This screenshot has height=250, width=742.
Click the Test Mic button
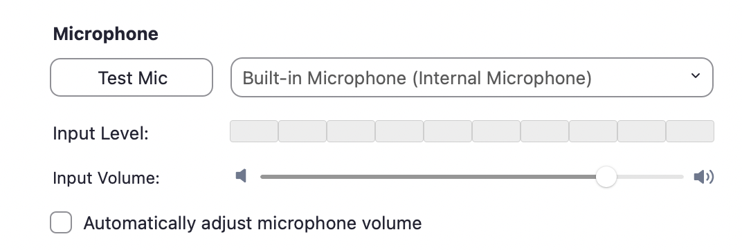(132, 77)
